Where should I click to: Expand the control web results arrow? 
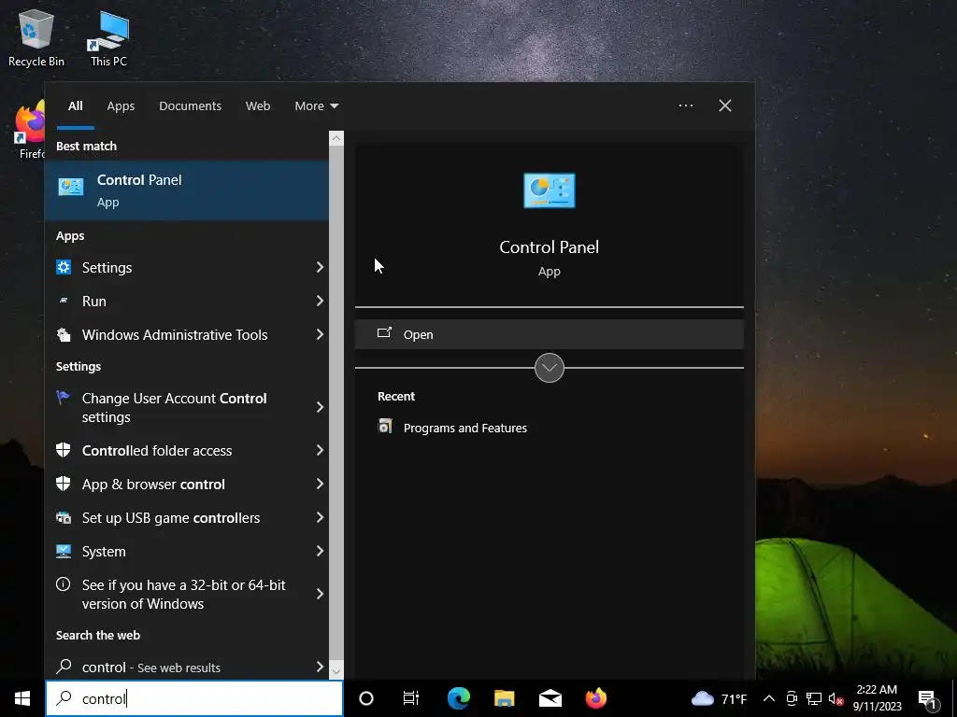point(320,667)
